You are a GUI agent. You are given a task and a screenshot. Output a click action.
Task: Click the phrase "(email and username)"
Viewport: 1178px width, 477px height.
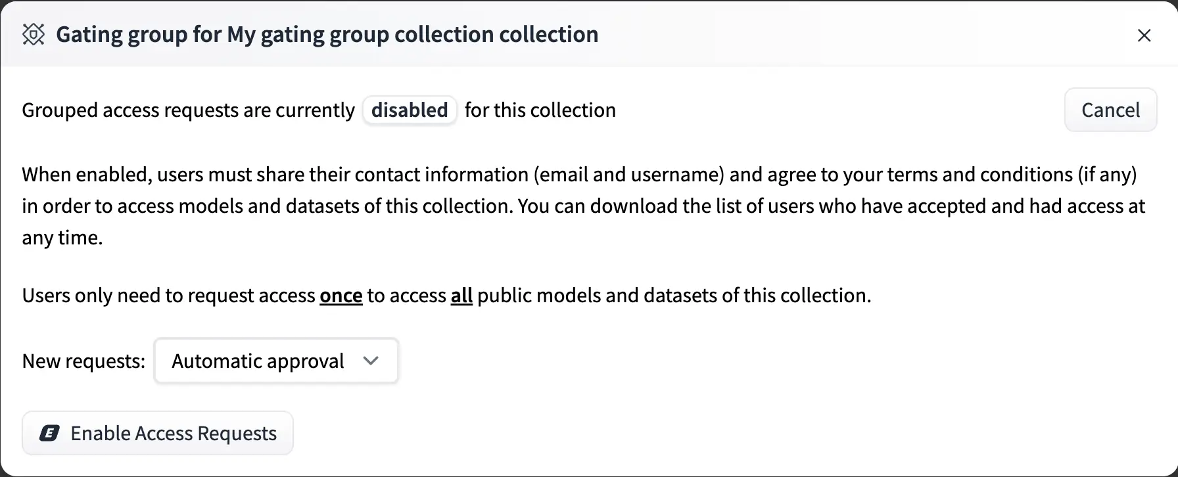point(629,175)
